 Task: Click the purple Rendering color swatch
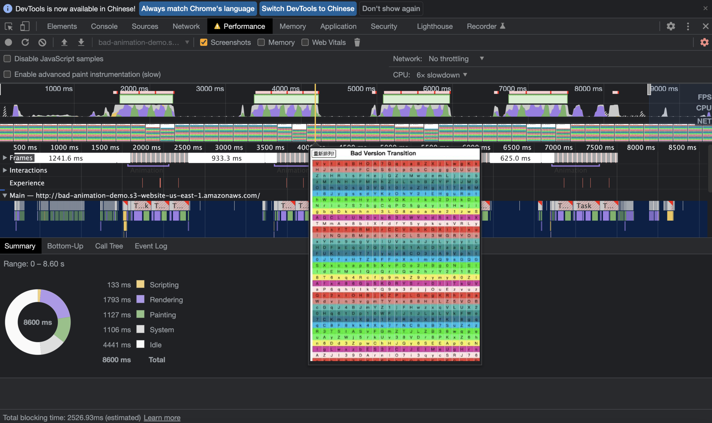coord(140,300)
